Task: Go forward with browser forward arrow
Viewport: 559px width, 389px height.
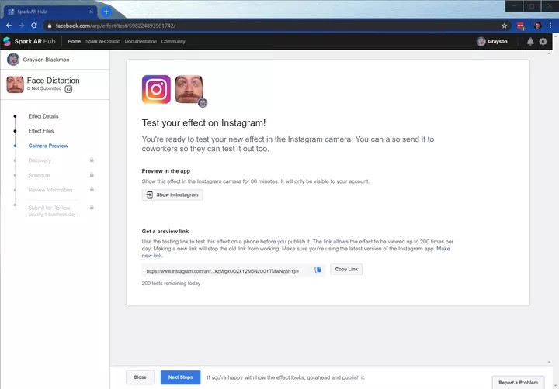Action: pos(22,26)
